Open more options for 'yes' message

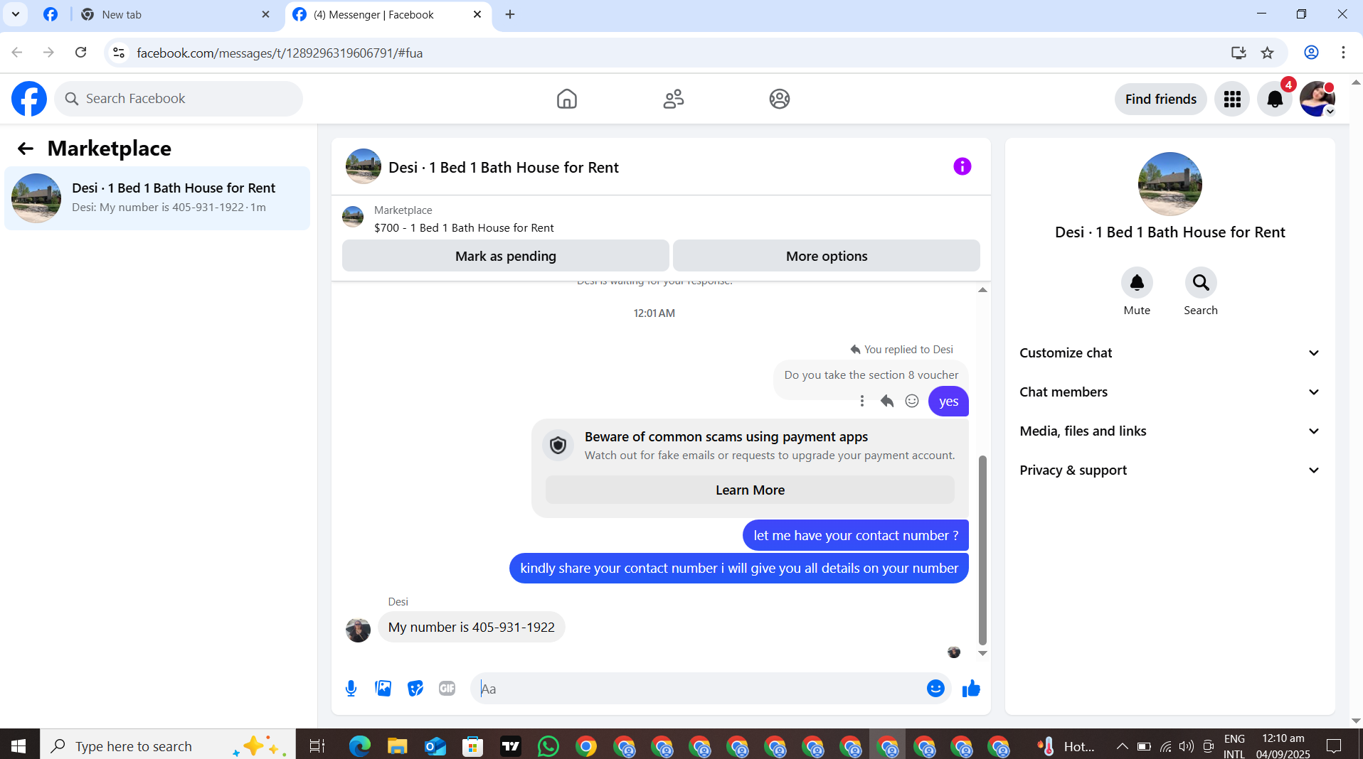862,402
